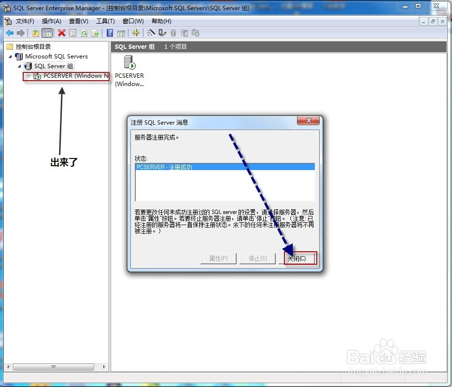452x387 pixels.
Task: Click the tree pane horizontal scrollbar thumb
Action: [x=53, y=367]
